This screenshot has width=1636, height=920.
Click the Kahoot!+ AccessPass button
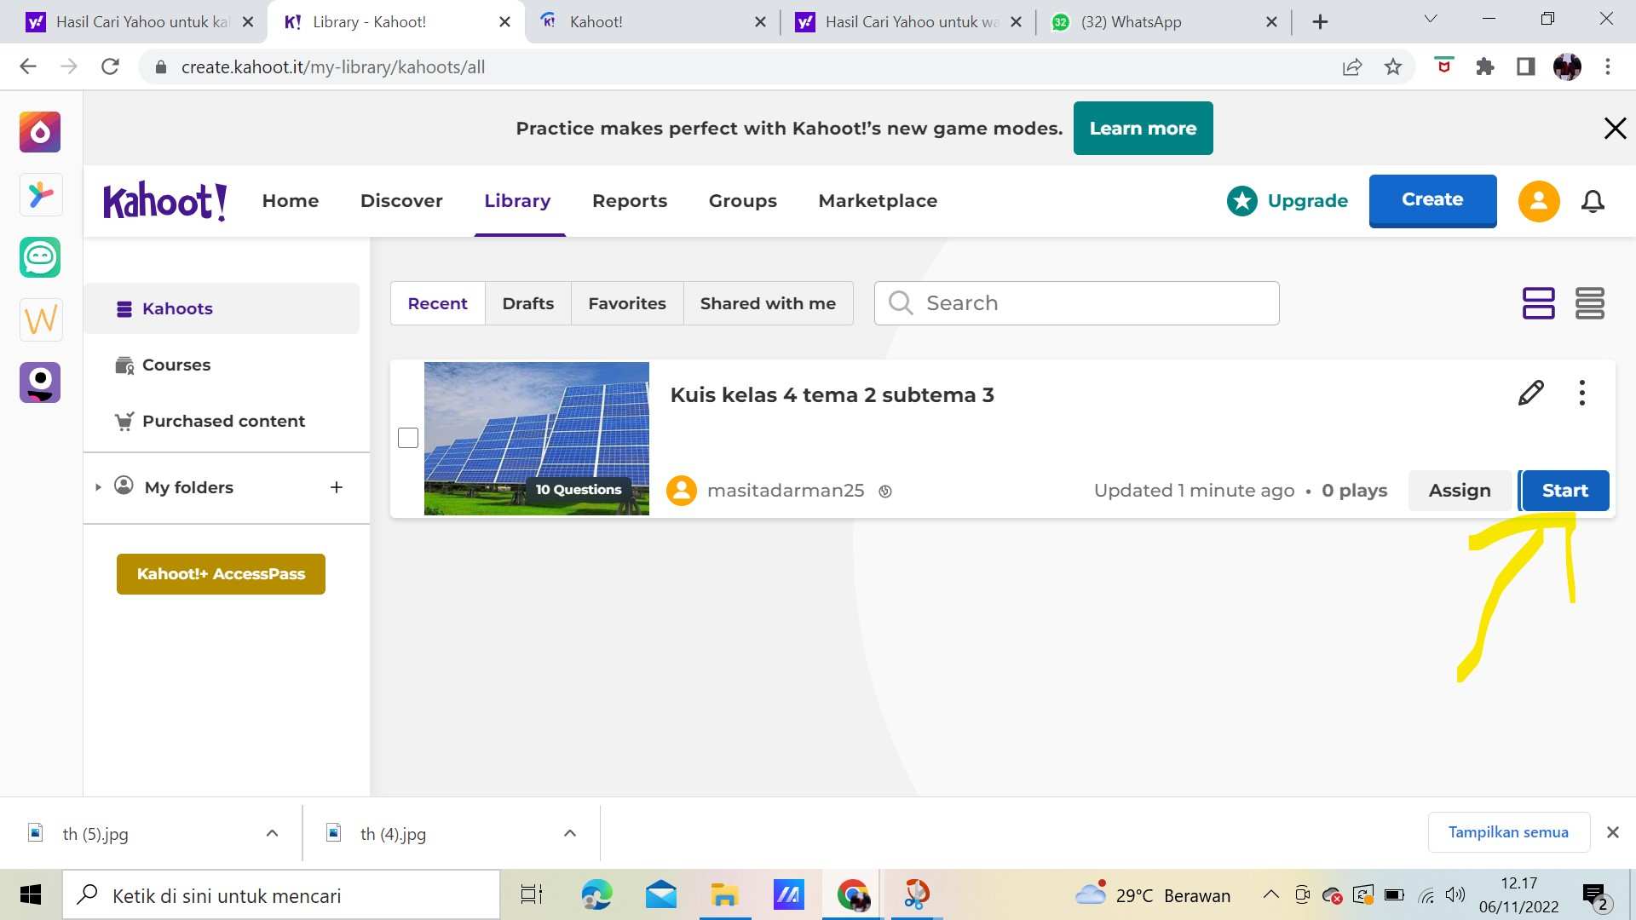[221, 574]
